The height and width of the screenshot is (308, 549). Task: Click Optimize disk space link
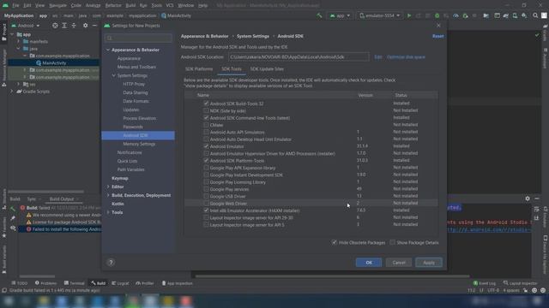point(406,57)
